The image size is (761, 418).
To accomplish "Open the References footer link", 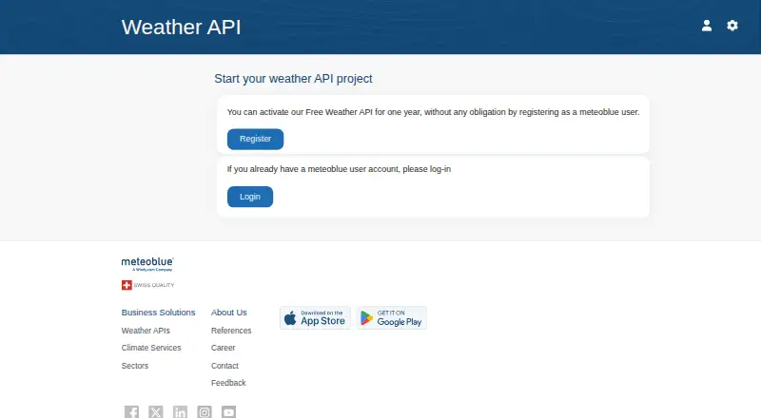I will 231,331.
